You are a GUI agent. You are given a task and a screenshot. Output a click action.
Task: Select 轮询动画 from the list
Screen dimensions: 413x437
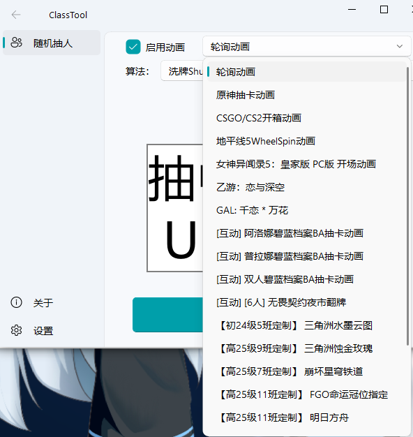pos(306,72)
